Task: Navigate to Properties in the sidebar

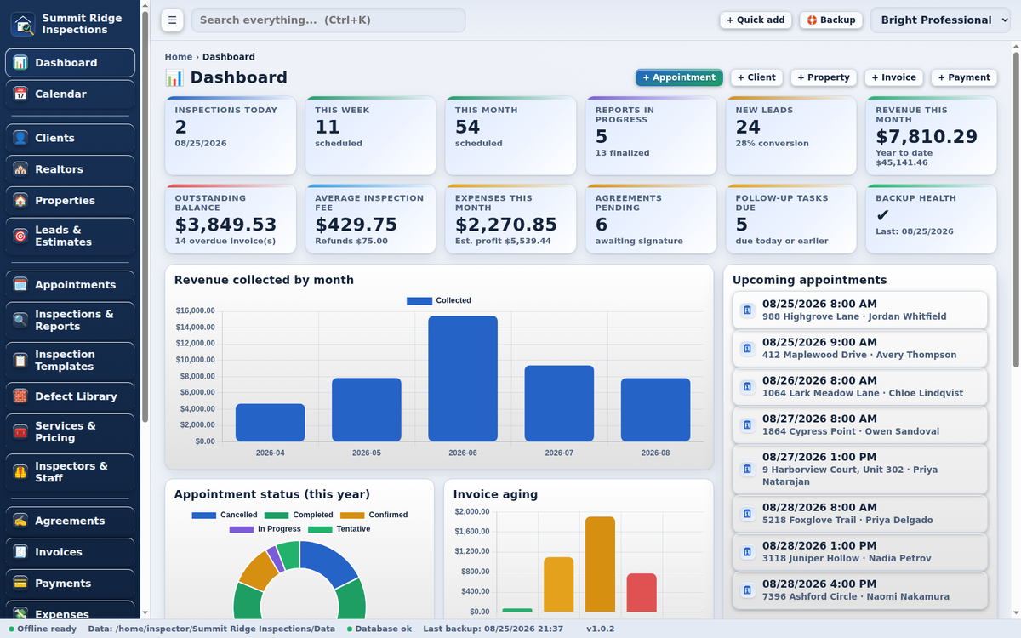Action: click(70, 201)
